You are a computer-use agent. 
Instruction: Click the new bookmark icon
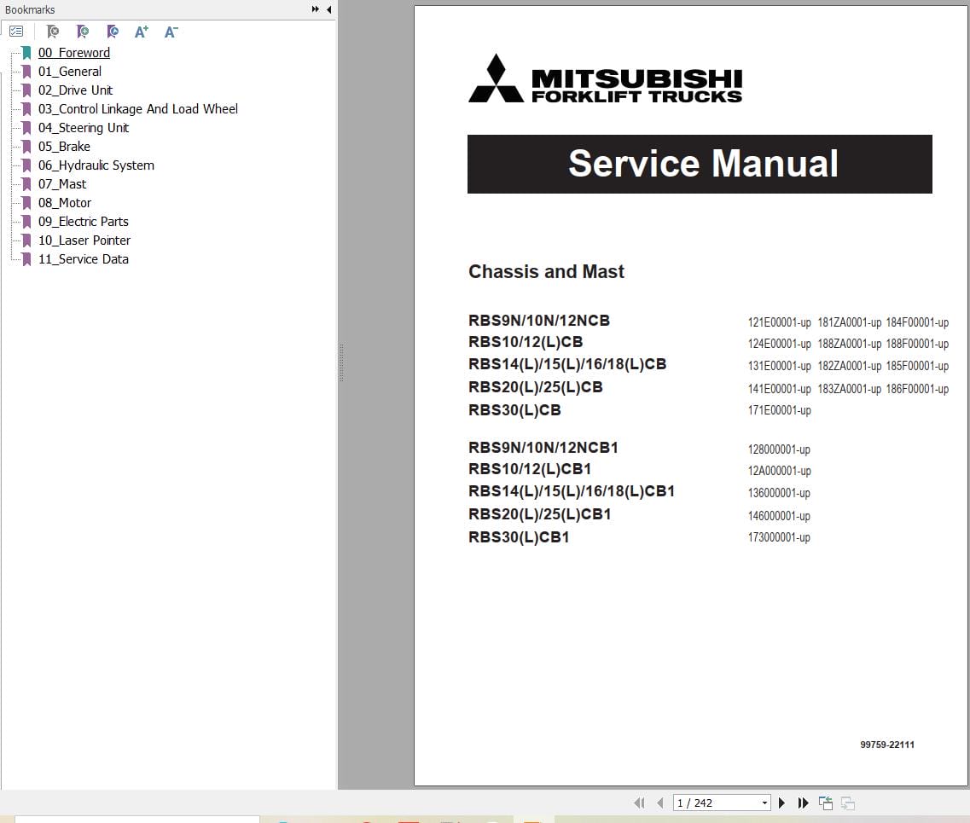pos(83,32)
